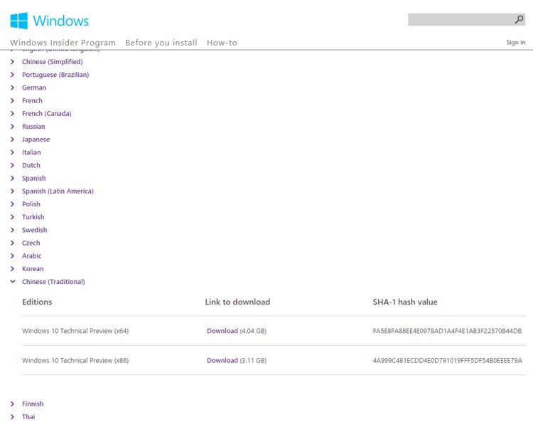Expand the Korean chevron arrow

click(13, 269)
